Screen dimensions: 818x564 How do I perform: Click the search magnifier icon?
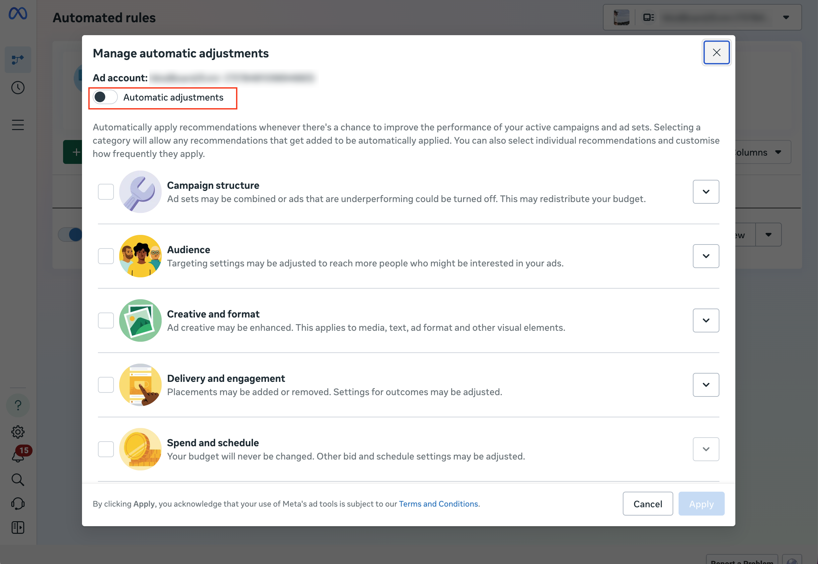pyautogui.click(x=18, y=479)
